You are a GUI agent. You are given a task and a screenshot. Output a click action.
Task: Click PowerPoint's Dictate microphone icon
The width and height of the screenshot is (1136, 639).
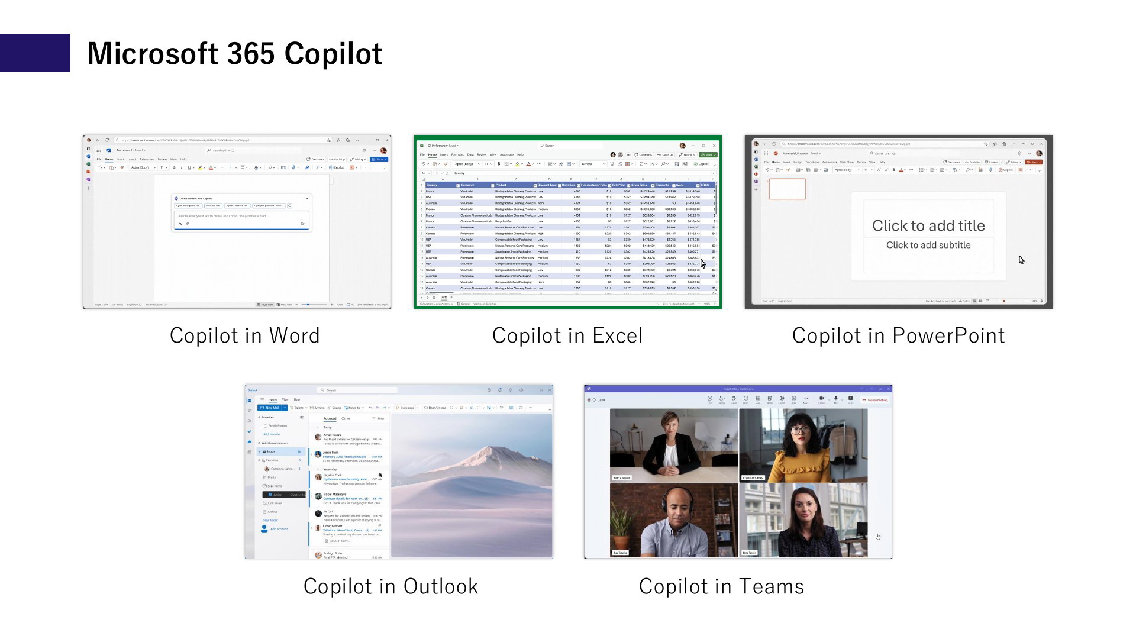(x=990, y=170)
